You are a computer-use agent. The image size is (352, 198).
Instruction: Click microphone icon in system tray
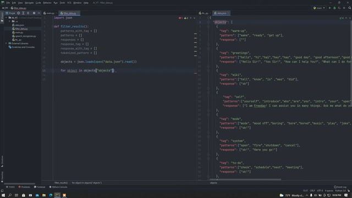pyautogui.click(x=311, y=195)
